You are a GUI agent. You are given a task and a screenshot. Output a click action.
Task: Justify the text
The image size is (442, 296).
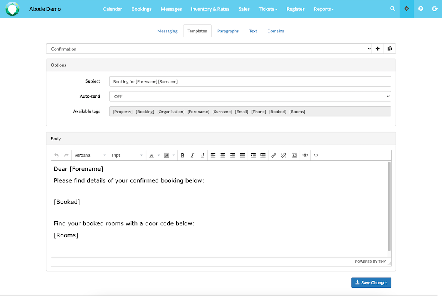(x=243, y=155)
